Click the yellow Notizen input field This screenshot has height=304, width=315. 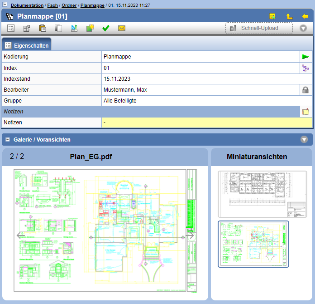point(207,123)
